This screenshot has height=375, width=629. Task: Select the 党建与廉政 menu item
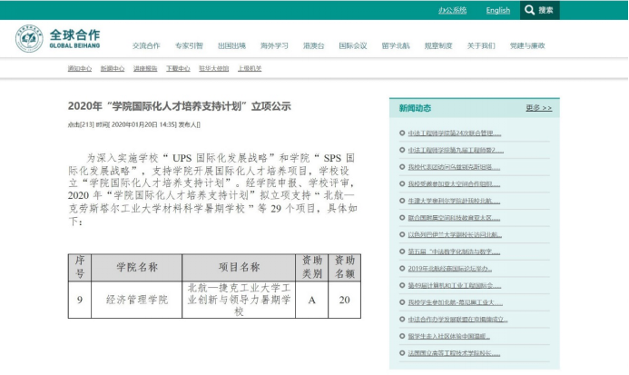[527, 45]
